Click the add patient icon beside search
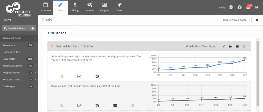This screenshot has width=263, height=112. (33, 28)
